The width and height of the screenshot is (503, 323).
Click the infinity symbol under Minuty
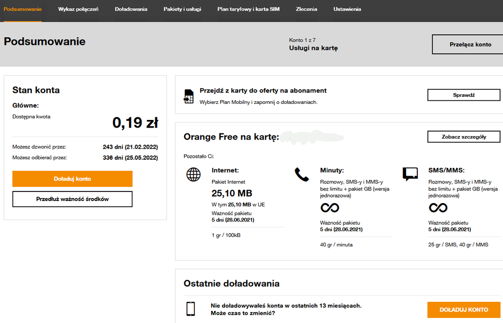click(x=330, y=208)
